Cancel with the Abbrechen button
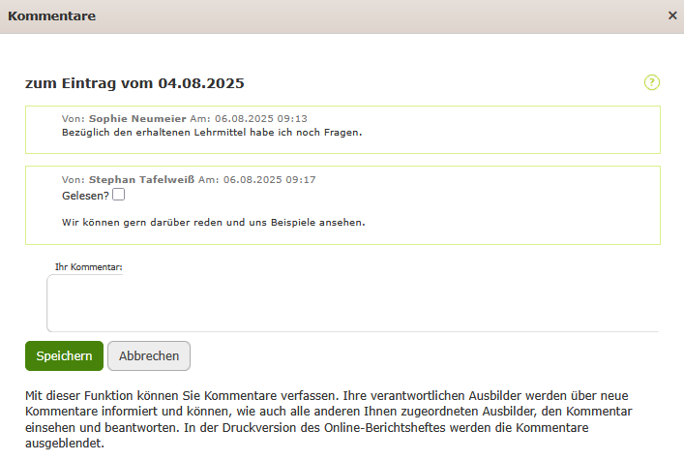The width and height of the screenshot is (684, 461). point(149,355)
